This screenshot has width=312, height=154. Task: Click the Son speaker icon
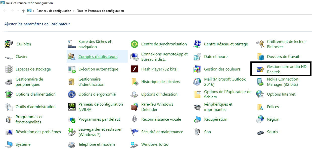[197, 132]
